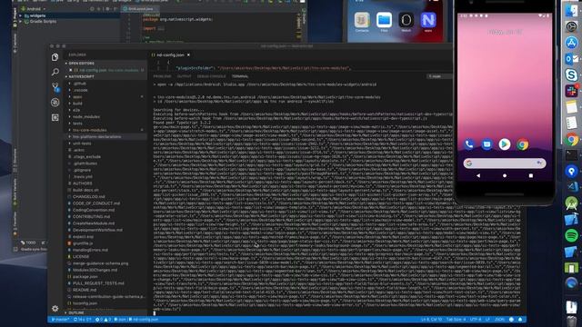Switch to the OUTPUT panel tab
Viewport: 582px width, 327px height.
pos(184,76)
